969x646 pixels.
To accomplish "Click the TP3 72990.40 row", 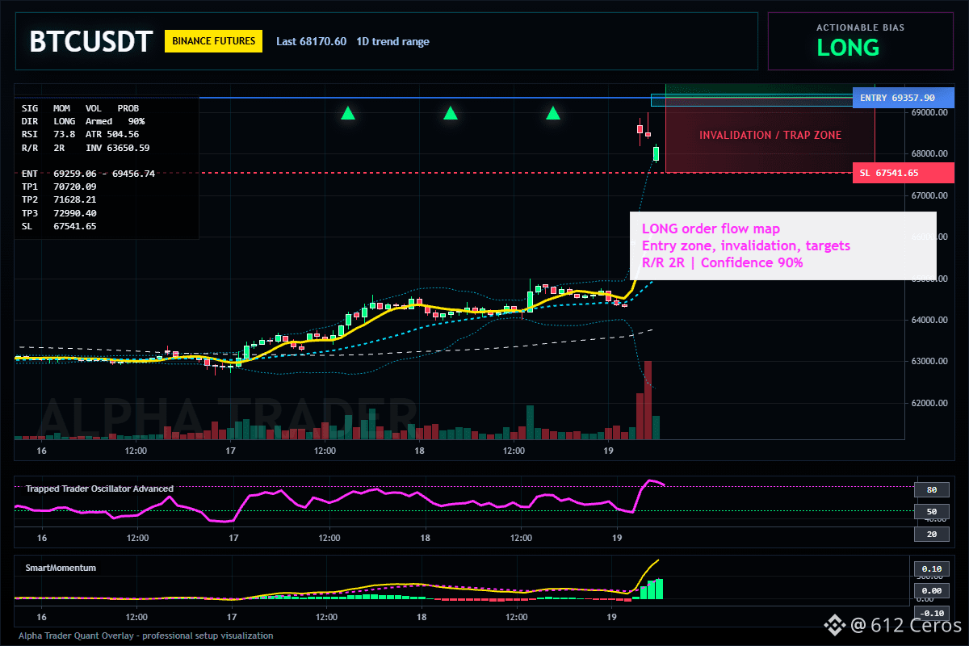I will 59,213.
